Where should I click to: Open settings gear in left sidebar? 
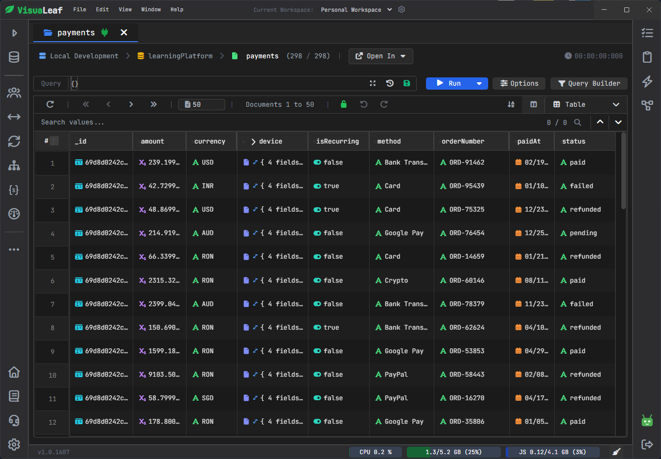point(14,444)
